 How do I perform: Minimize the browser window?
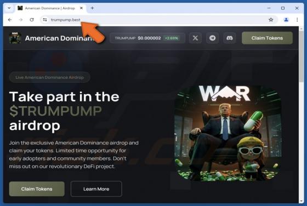tap(269, 8)
